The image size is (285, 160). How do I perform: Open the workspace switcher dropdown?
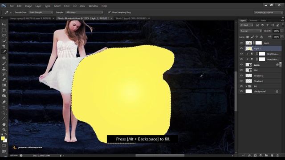(x=269, y=12)
